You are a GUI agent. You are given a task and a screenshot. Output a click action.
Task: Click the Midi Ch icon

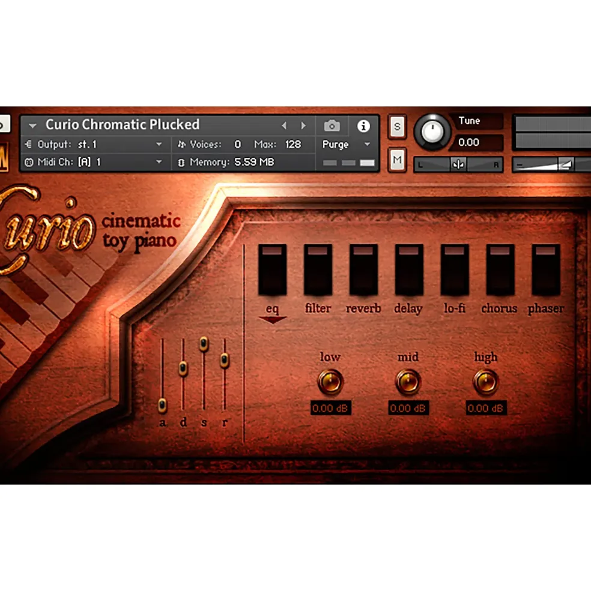click(x=29, y=163)
